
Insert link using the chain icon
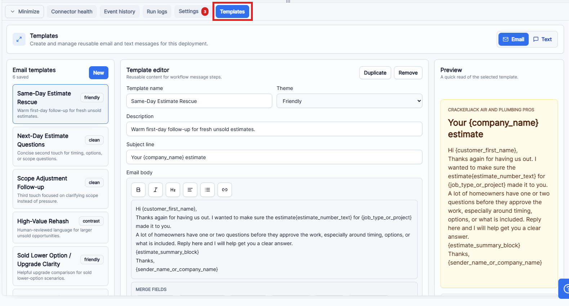tap(225, 190)
